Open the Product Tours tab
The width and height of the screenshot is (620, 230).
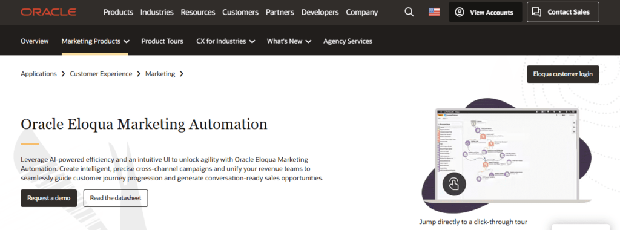pos(162,41)
